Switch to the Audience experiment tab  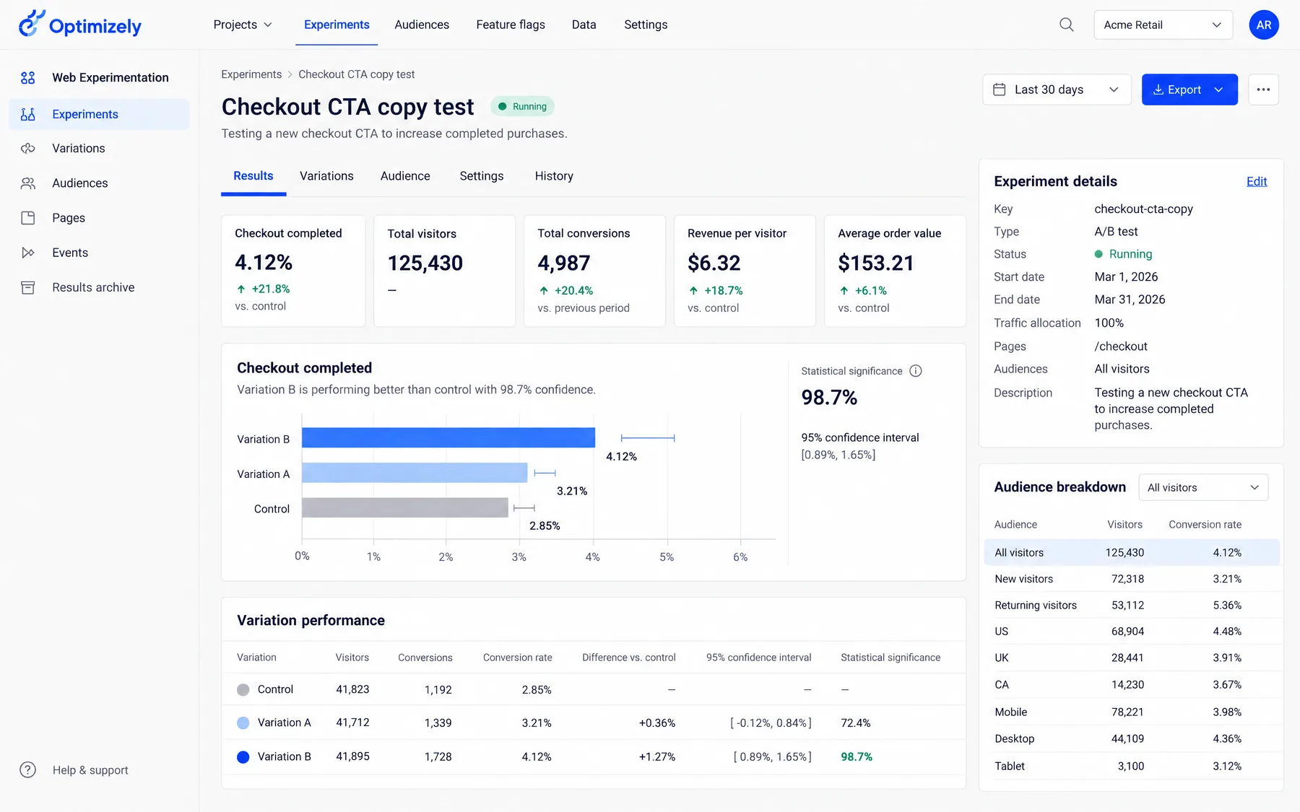(405, 176)
